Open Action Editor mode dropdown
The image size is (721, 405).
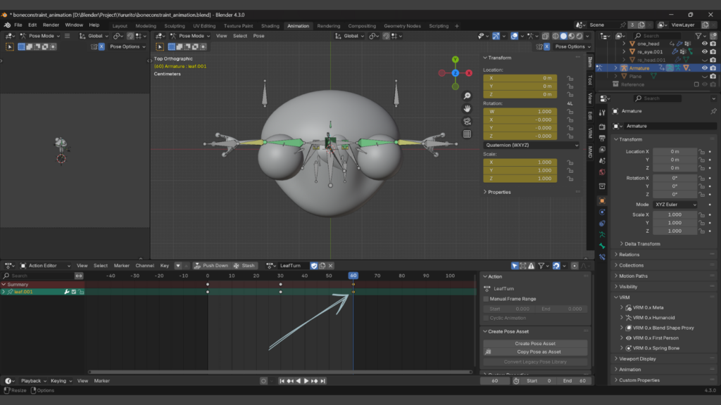point(45,265)
